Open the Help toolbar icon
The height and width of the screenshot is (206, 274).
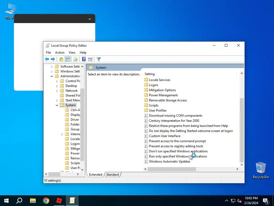click(84, 59)
